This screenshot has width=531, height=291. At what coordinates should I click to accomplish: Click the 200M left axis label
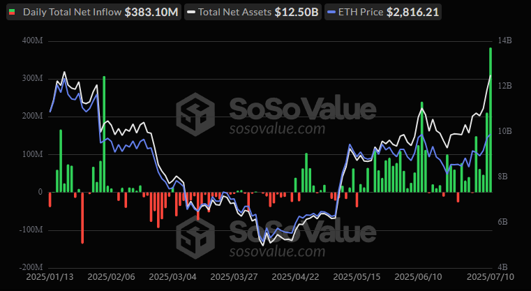click(x=31, y=117)
